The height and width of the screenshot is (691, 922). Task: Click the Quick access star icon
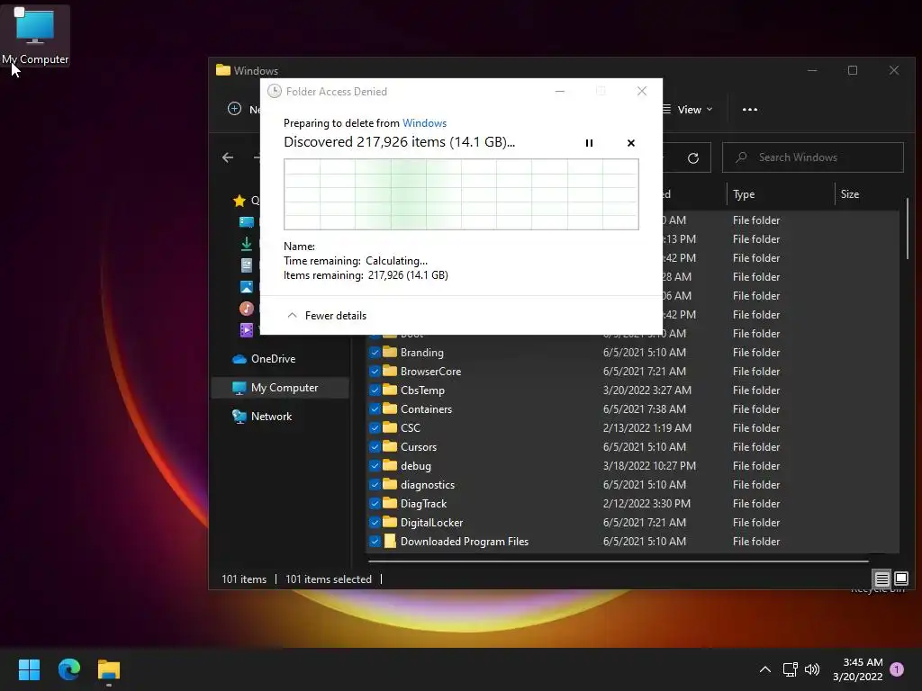point(240,201)
